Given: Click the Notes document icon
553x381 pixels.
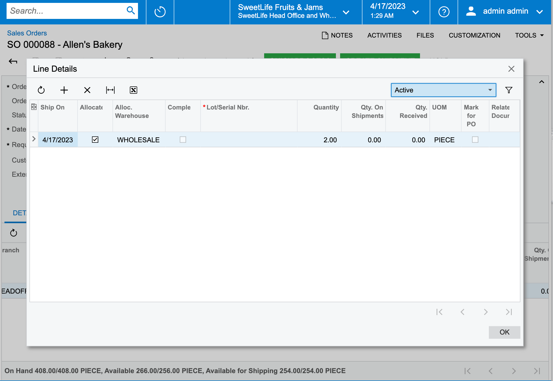Looking at the screenshot, I should tap(325, 35).
